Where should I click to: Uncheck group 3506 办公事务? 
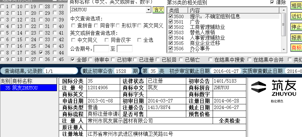click(x=171, y=48)
